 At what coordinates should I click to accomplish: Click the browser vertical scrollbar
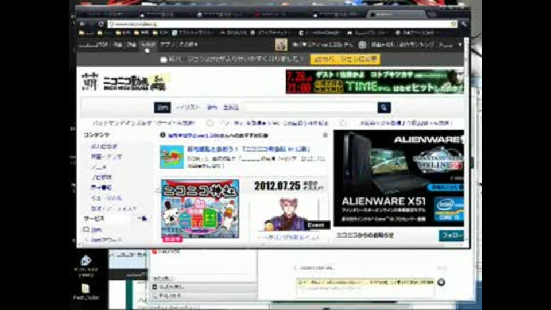point(467,141)
